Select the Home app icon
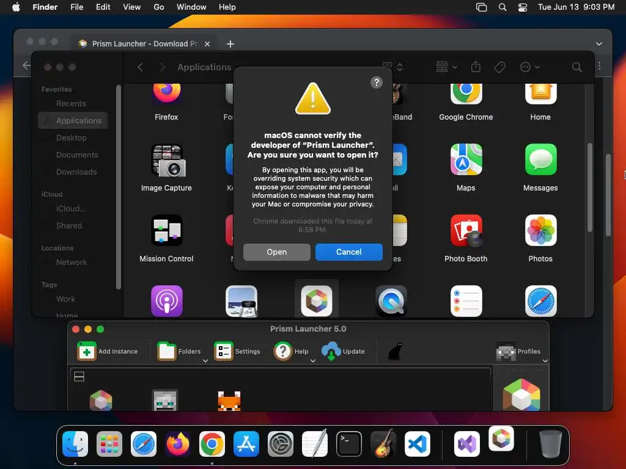626x469 pixels. [540, 93]
